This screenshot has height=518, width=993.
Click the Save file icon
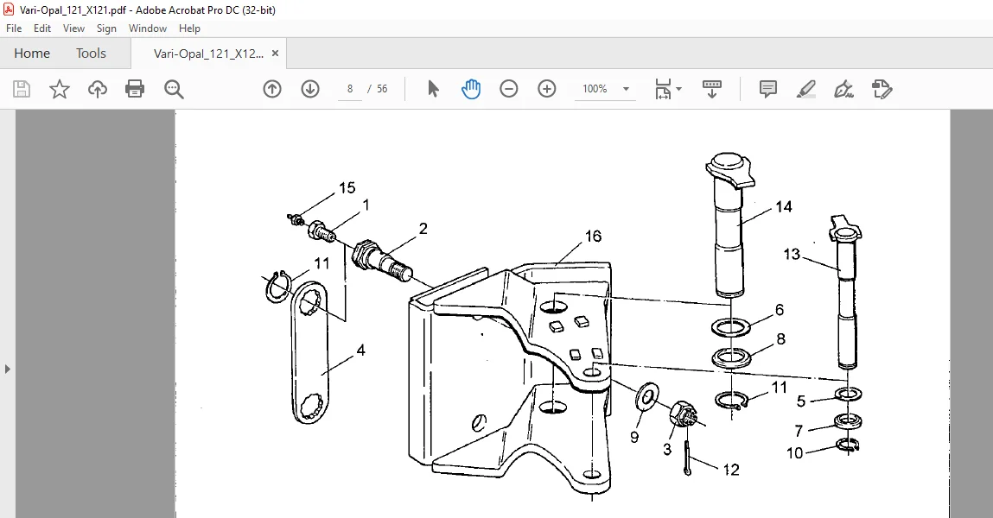(22, 89)
